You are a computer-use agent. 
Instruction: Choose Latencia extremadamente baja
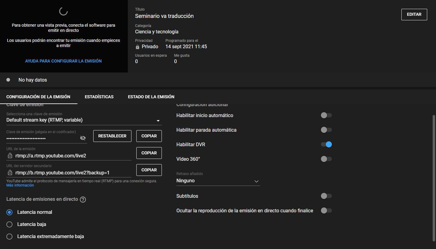pos(9,237)
